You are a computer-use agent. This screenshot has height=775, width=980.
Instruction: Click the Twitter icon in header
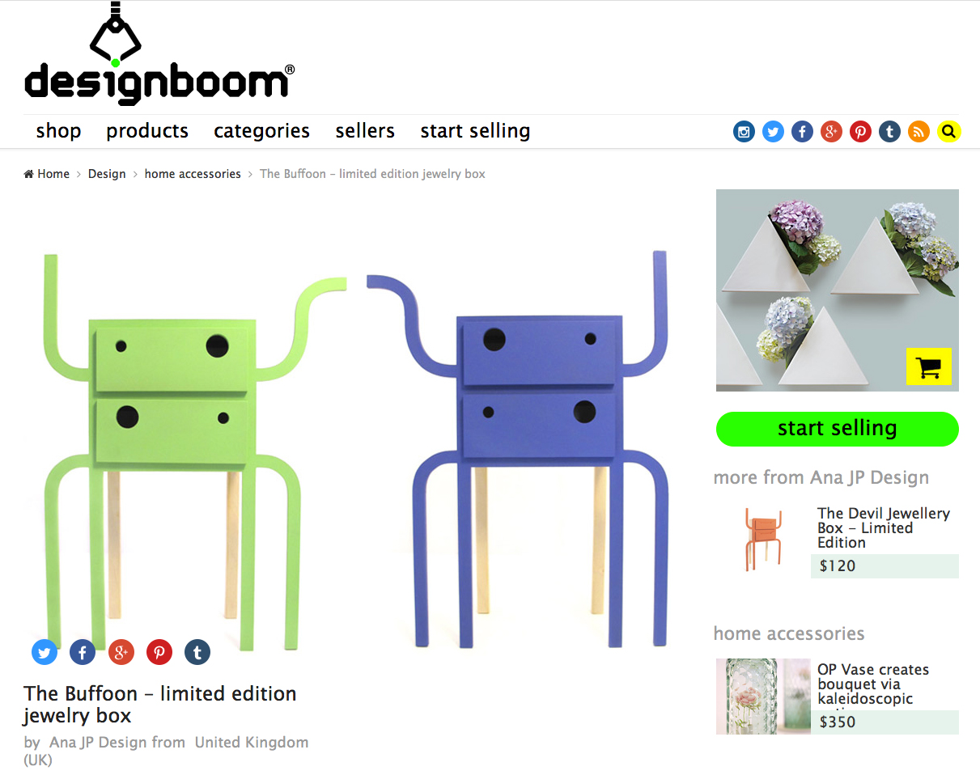[x=773, y=131]
